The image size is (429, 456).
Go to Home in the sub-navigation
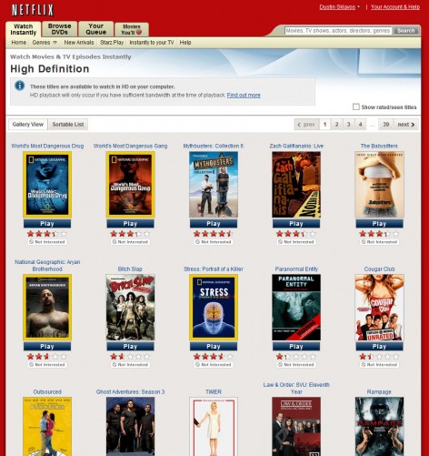pyautogui.click(x=19, y=43)
